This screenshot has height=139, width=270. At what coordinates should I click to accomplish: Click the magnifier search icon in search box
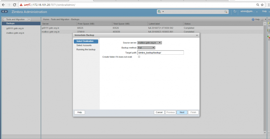tap(226, 12)
